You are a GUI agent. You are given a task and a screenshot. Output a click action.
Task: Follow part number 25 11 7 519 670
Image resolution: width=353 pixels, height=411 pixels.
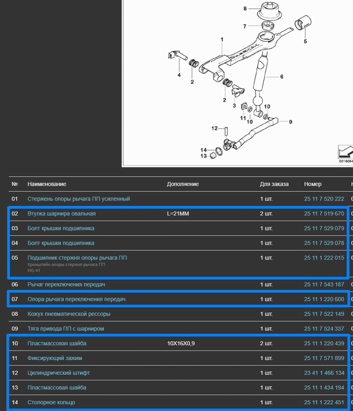tap(324, 213)
